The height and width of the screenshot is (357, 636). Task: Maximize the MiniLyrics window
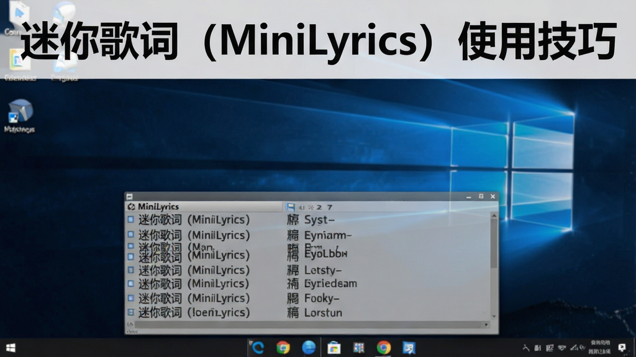pyautogui.click(x=481, y=196)
